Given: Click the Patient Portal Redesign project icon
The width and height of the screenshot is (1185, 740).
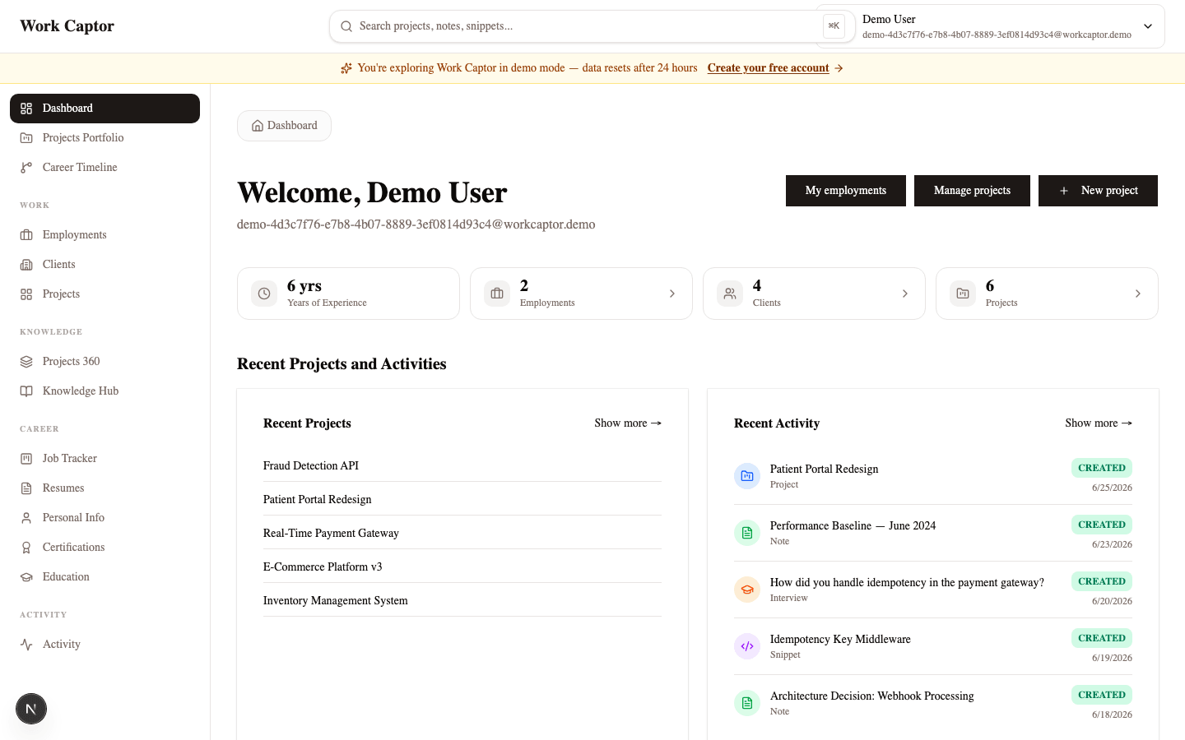Looking at the screenshot, I should (x=747, y=476).
